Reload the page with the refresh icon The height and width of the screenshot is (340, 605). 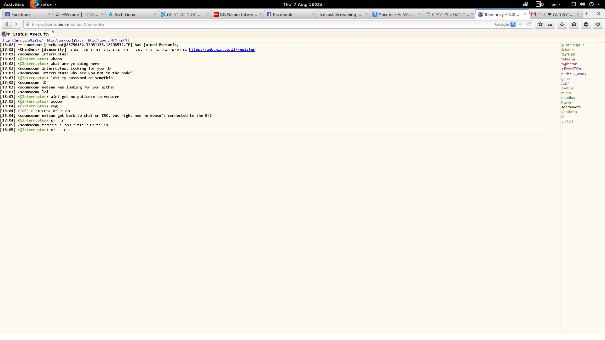[x=528, y=24]
